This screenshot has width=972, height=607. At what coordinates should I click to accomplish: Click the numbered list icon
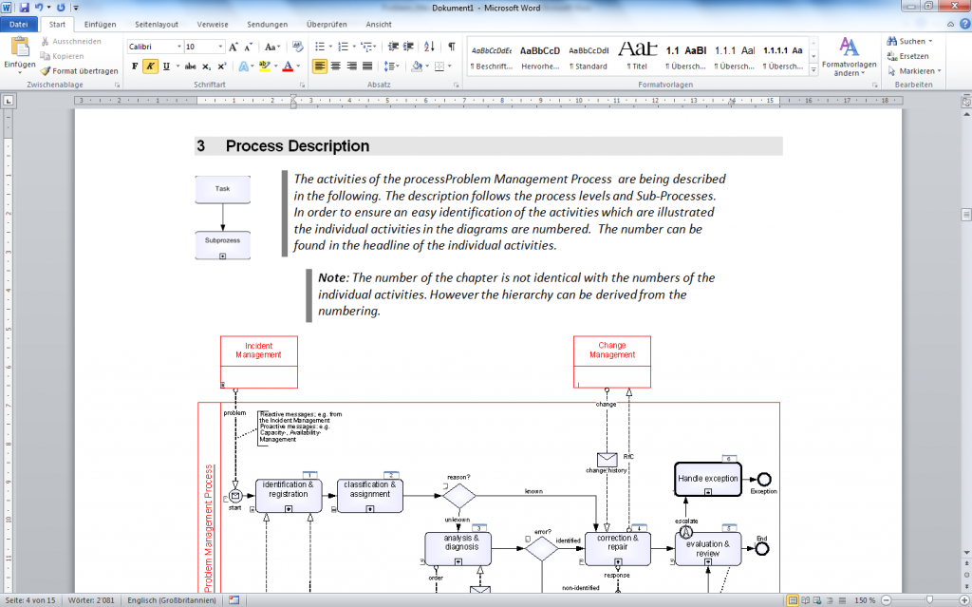[x=343, y=47]
